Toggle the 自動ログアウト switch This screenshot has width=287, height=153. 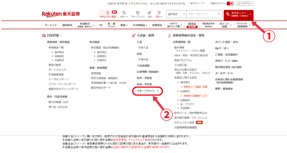click(x=230, y=4)
